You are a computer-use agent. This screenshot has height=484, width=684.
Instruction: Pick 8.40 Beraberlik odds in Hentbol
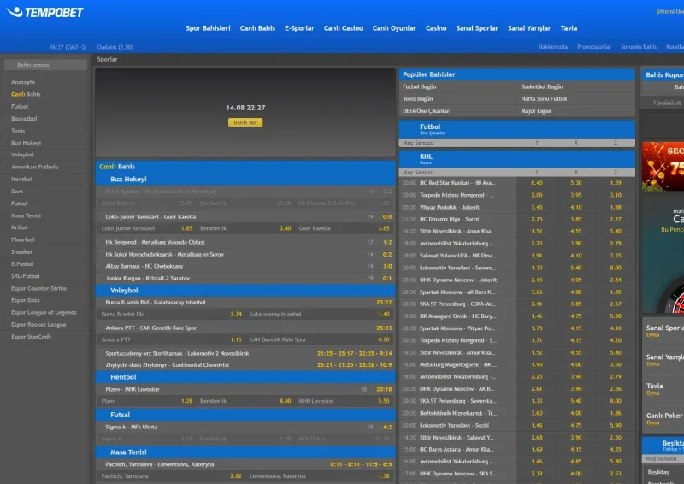[x=286, y=401]
